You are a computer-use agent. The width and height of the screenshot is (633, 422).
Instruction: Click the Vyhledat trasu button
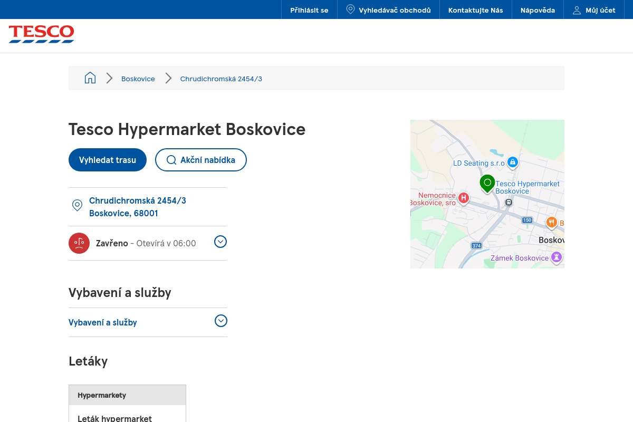coord(108,160)
